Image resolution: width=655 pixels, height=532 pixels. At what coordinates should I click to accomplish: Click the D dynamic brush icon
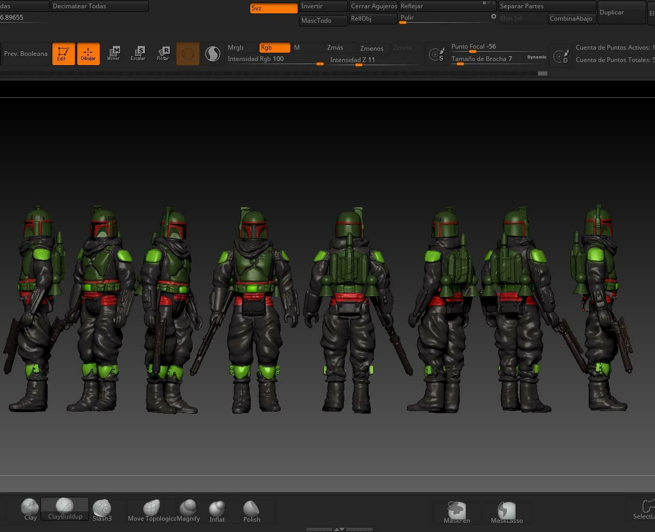pos(561,55)
